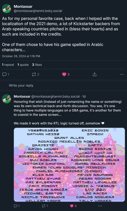Screen dimensions: 127x211
Task: Open the game credits screenshot image
Action: pyautogui.click(x=69, y=165)
